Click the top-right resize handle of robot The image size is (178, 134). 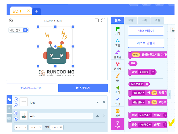pyautogui.click(x=72, y=27)
